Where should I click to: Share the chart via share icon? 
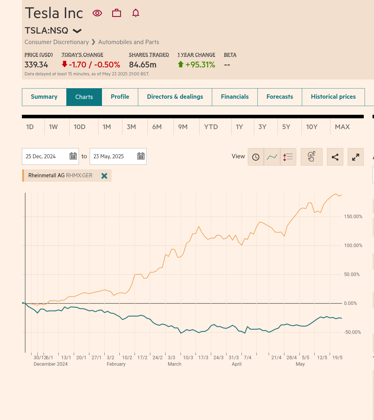(x=335, y=157)
